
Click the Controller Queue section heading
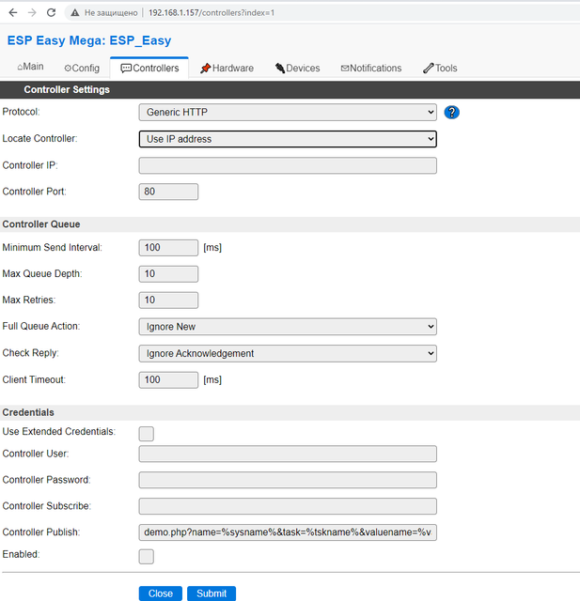click(41, 224)
